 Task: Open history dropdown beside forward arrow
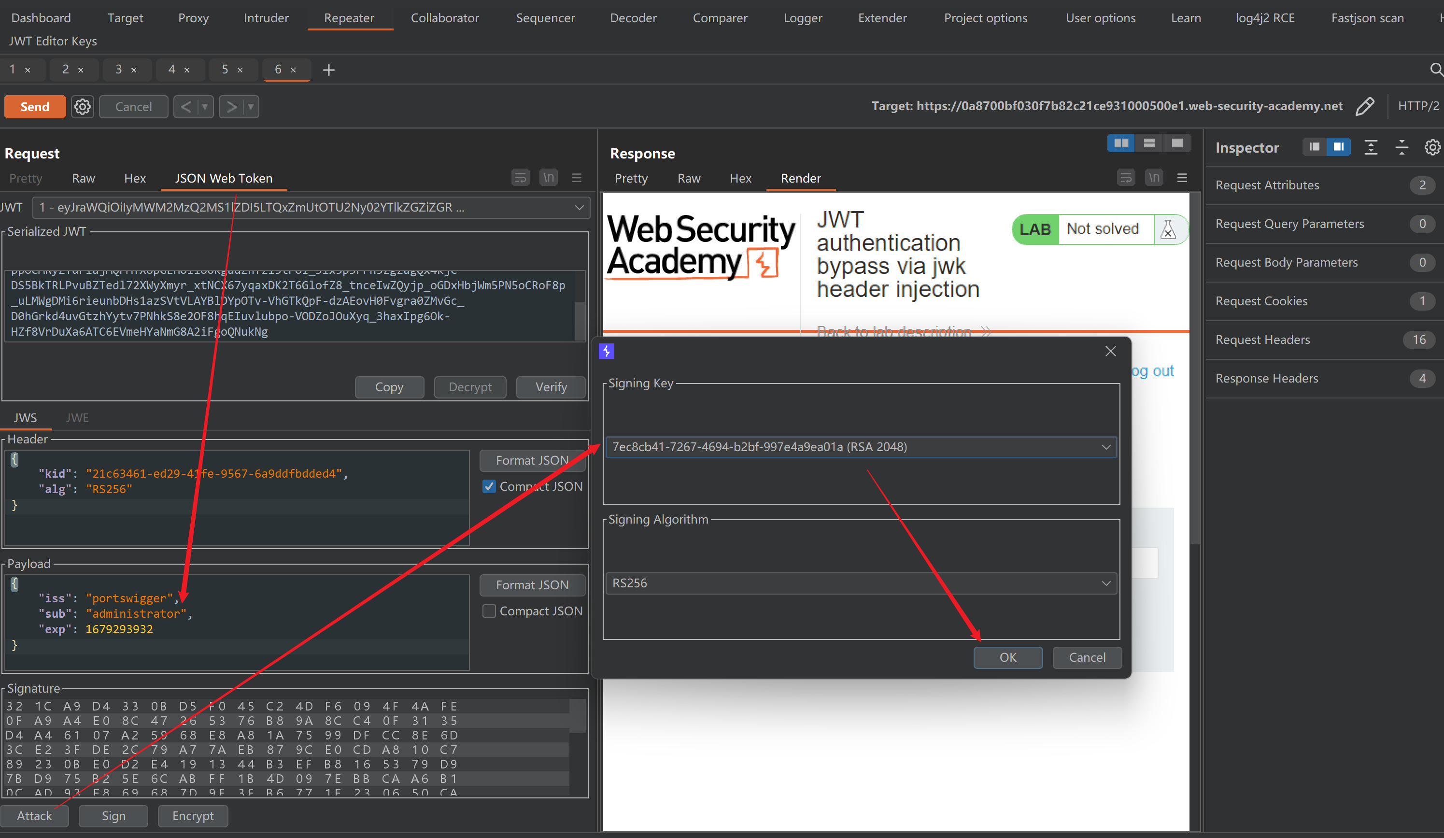pyautogui.click(x=251, y=107)
